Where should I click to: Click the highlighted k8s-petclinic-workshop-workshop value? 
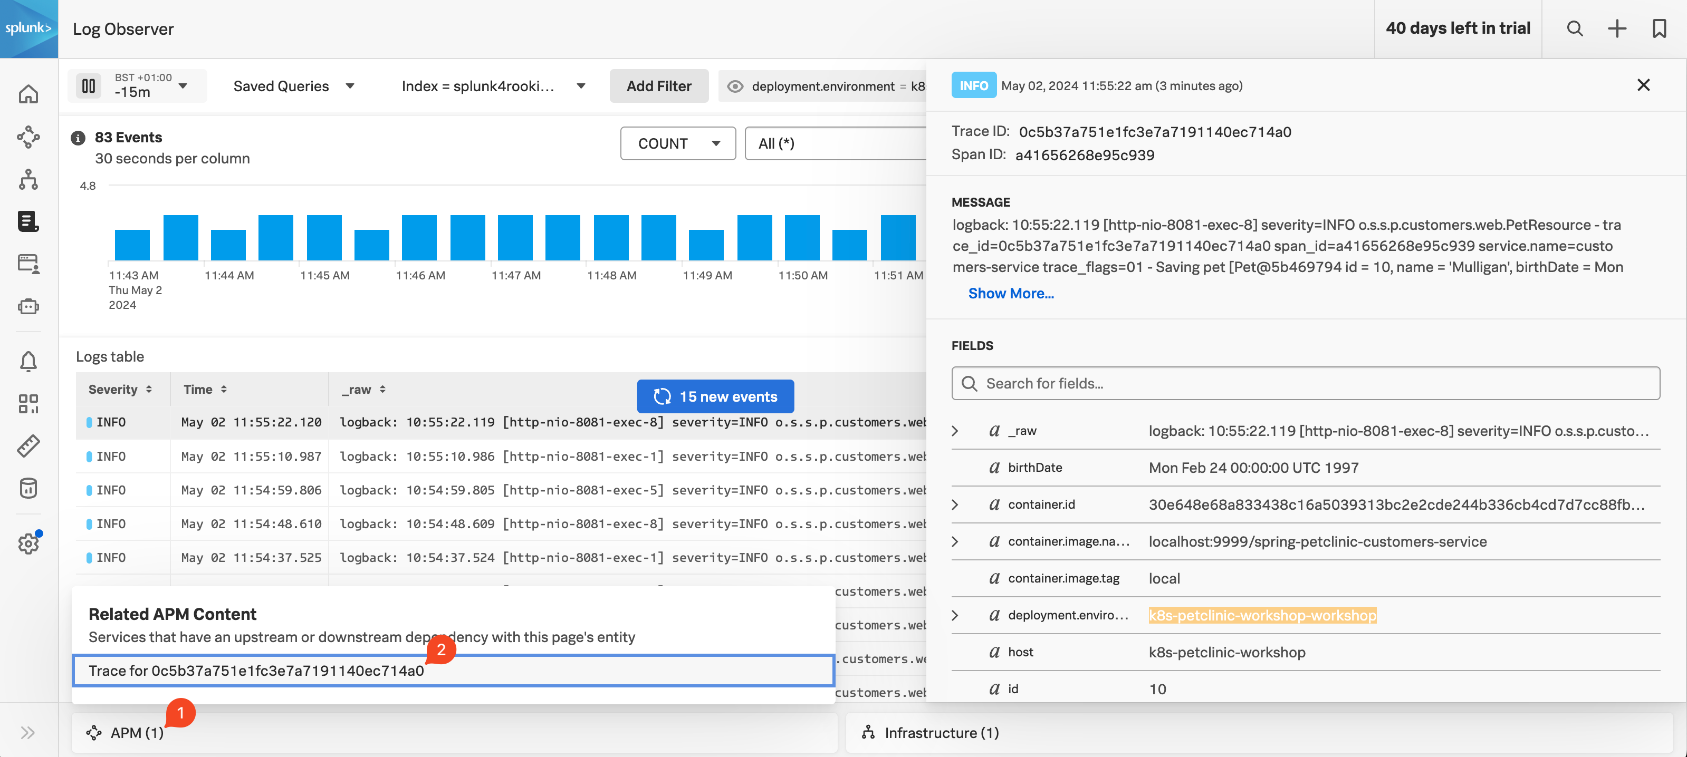(x=1262, y=615)
